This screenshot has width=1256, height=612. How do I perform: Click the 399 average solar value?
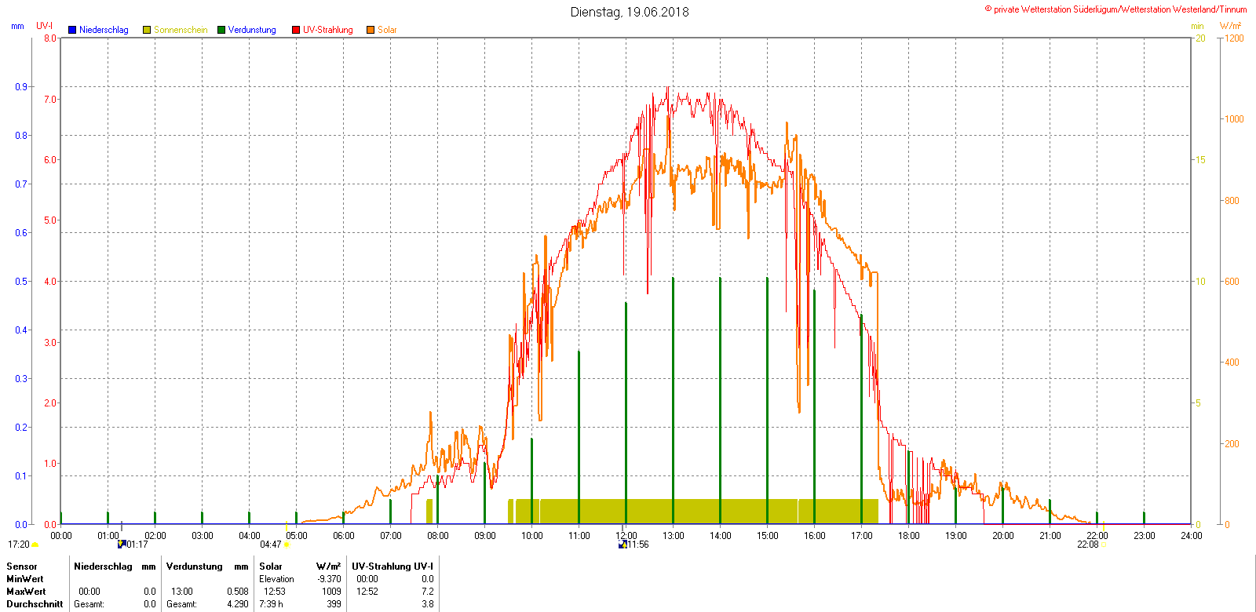(334, 604)
